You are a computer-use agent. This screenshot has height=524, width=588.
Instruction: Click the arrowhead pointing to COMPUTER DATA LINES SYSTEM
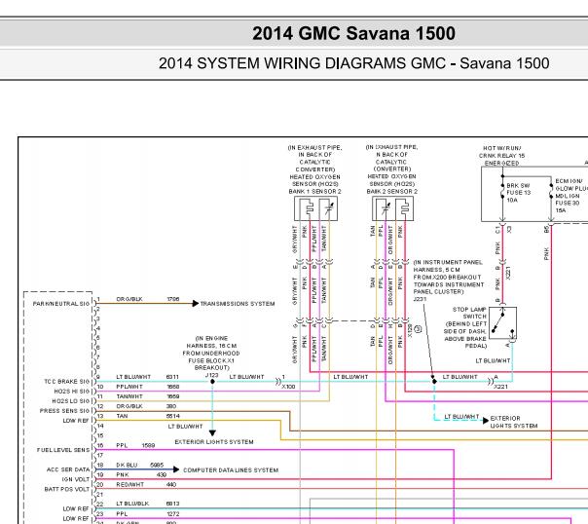tap(176, 469)
